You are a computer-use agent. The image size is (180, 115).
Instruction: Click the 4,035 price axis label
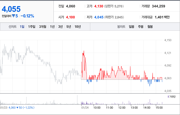(x=168, y=91)
